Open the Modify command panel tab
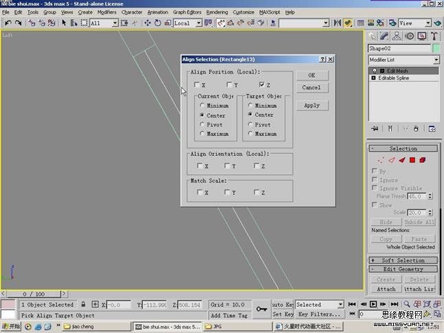The height and width of the screenshot is (333, 444). click(384, 36)
